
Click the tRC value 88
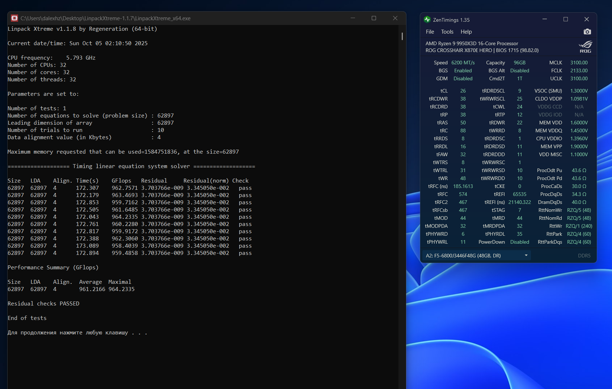463,131
